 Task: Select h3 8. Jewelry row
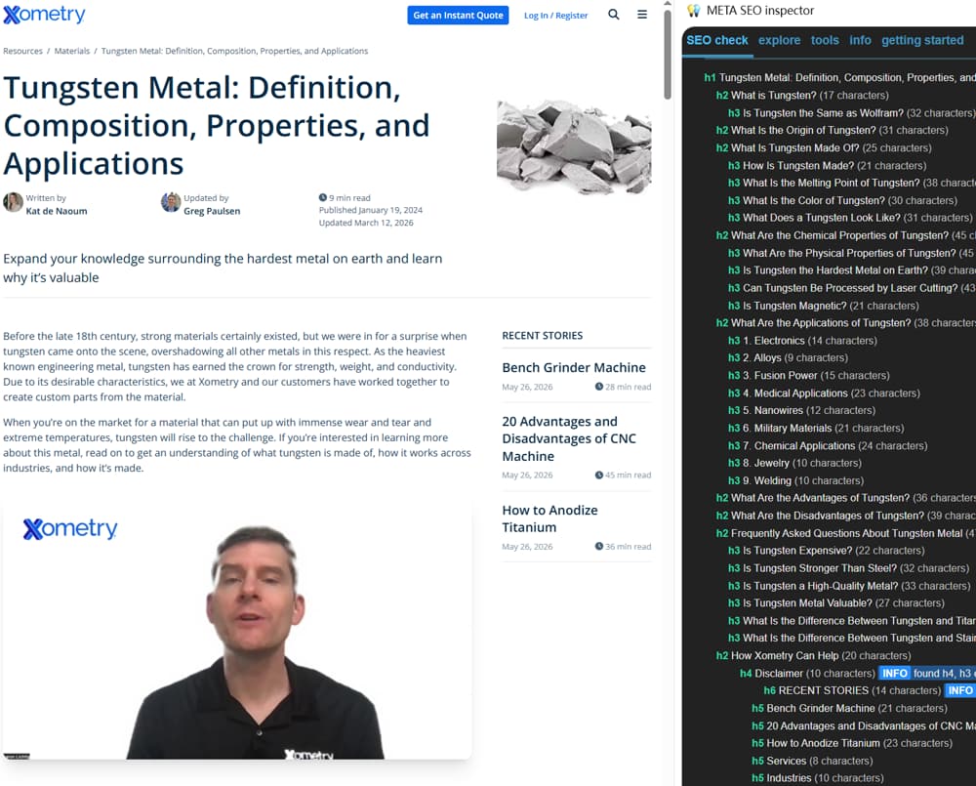[794, 464]
